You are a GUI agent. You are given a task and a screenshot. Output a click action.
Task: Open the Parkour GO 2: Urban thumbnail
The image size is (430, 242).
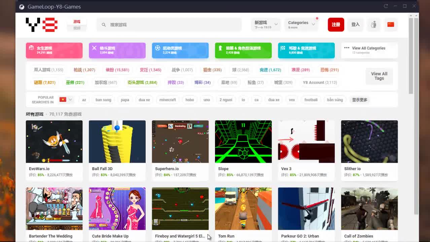(x=306, y=209)
